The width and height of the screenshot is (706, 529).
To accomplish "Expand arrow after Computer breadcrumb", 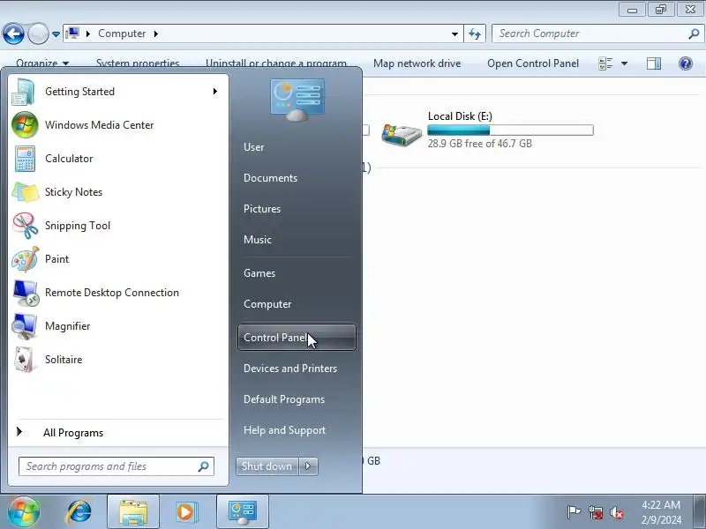I will (x=156, y=34).
